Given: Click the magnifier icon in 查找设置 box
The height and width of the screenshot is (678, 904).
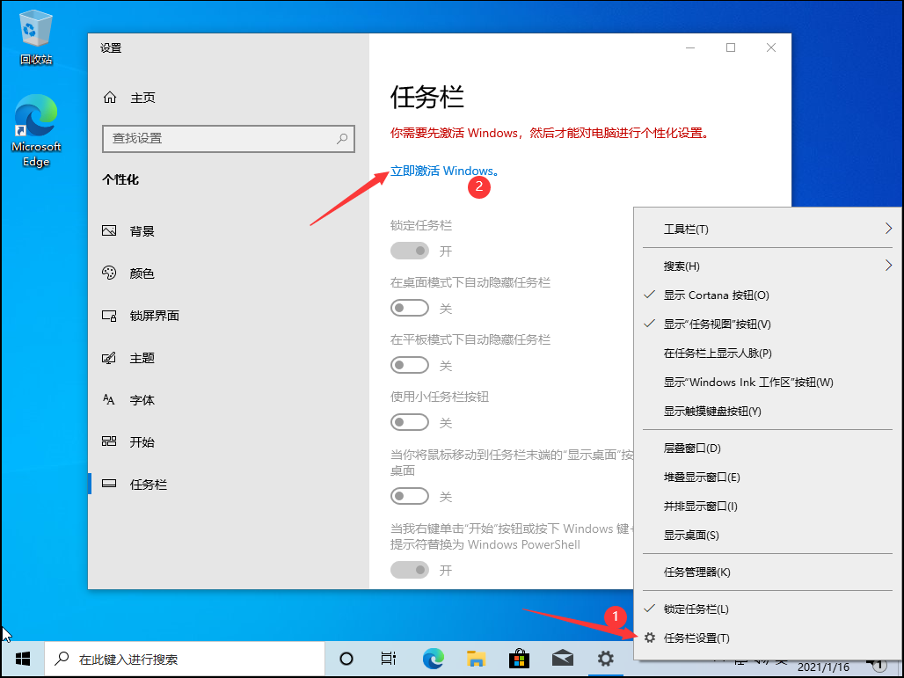Looking at the screenshot, I should [x=342, y=138].
